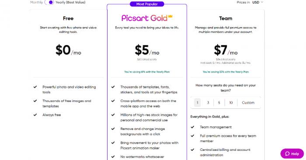Click checkmark beside Powerful photo and video editing
The height and width of the screenshot is (160, 306).
pos(35,87)
